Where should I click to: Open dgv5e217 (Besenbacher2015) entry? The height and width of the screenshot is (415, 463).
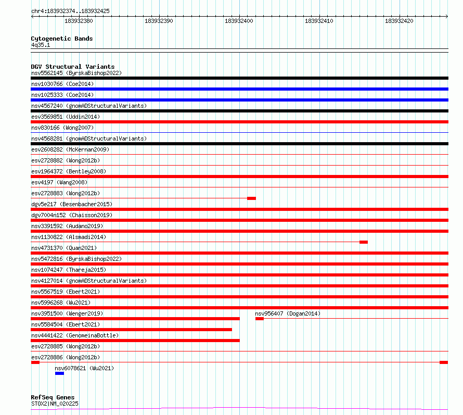click(x=72, y=204)
